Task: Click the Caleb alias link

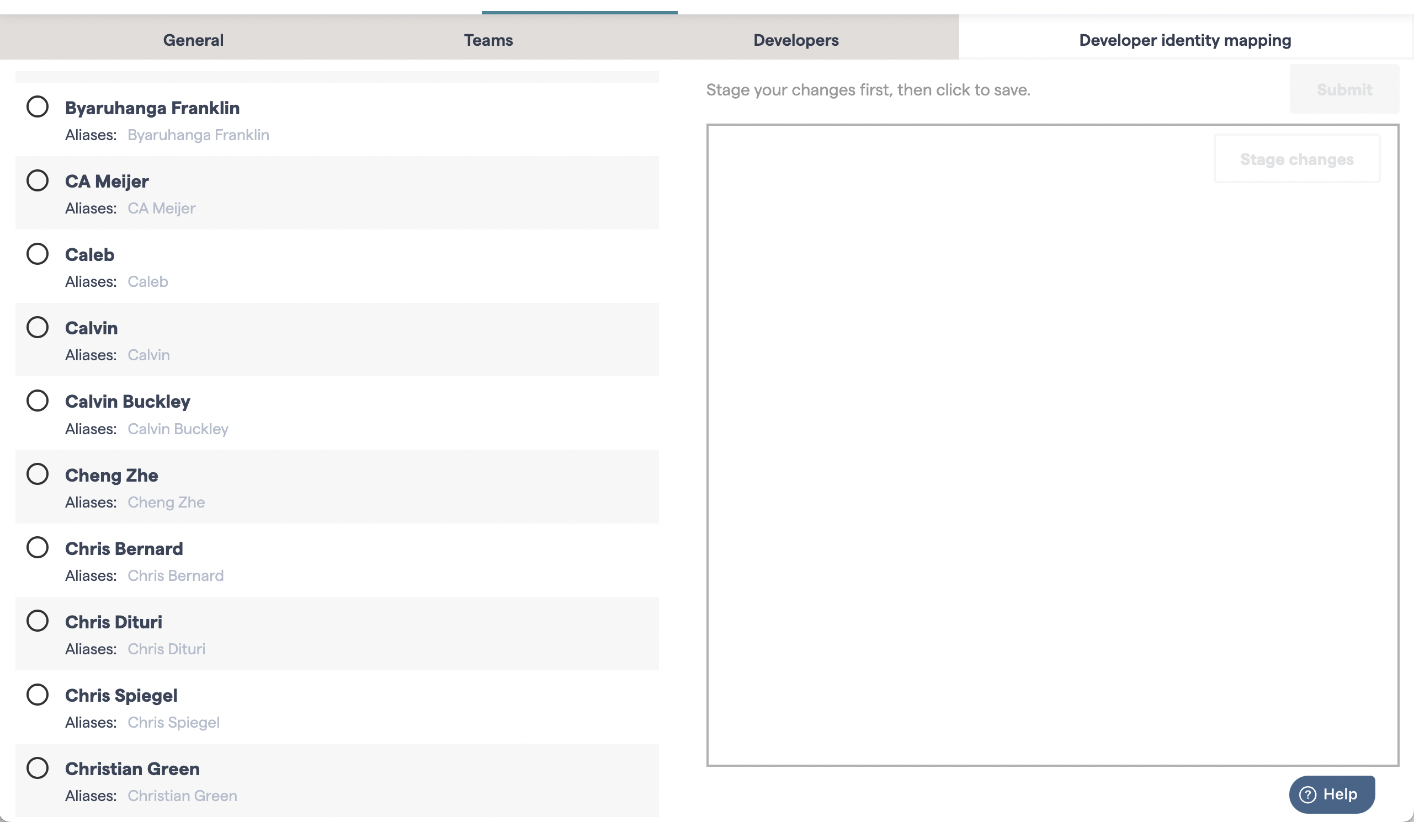Action: tap(147, 281)
